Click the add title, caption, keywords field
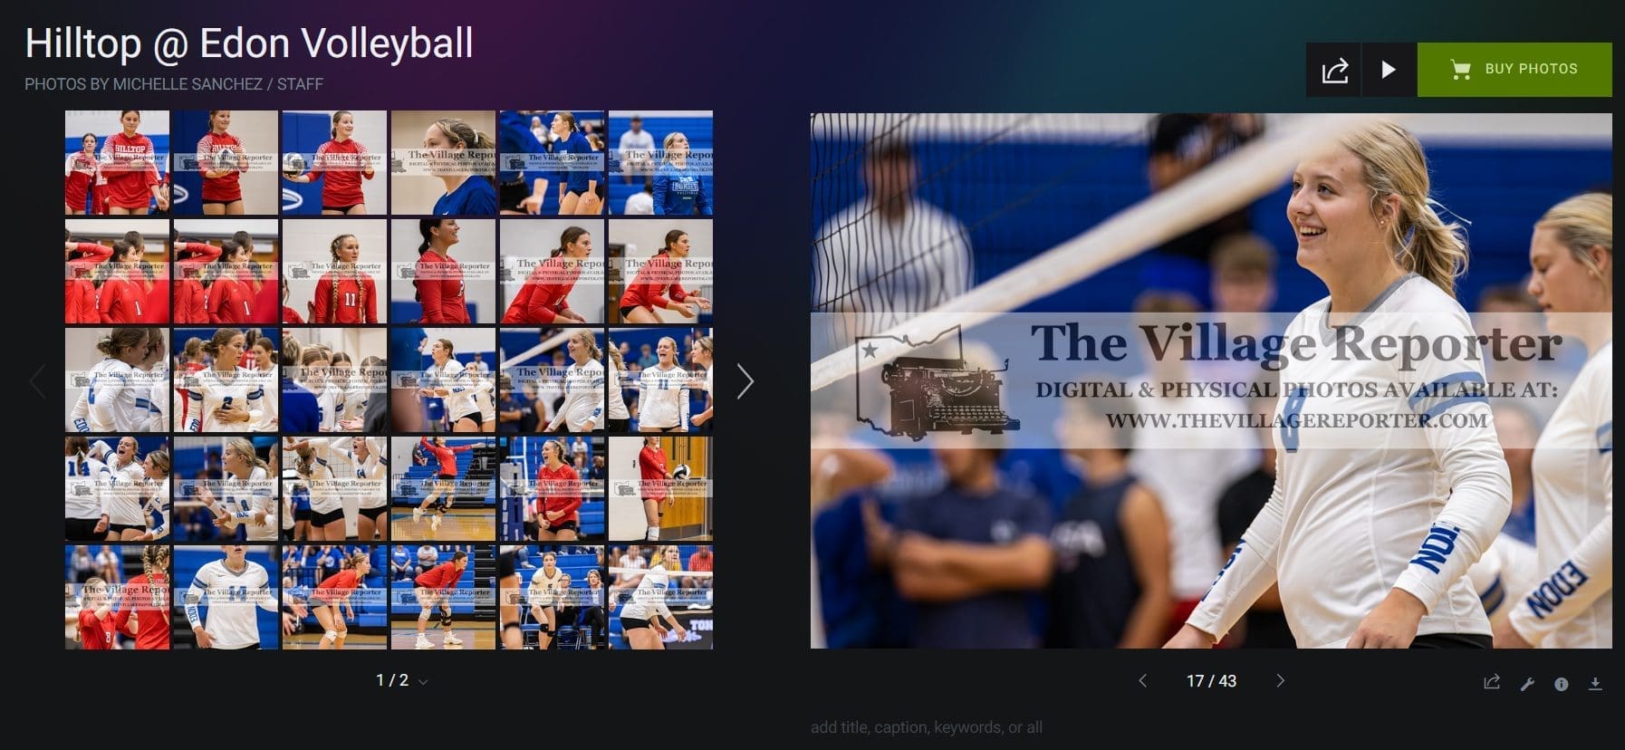The image size is (1625, 750). 927,727
